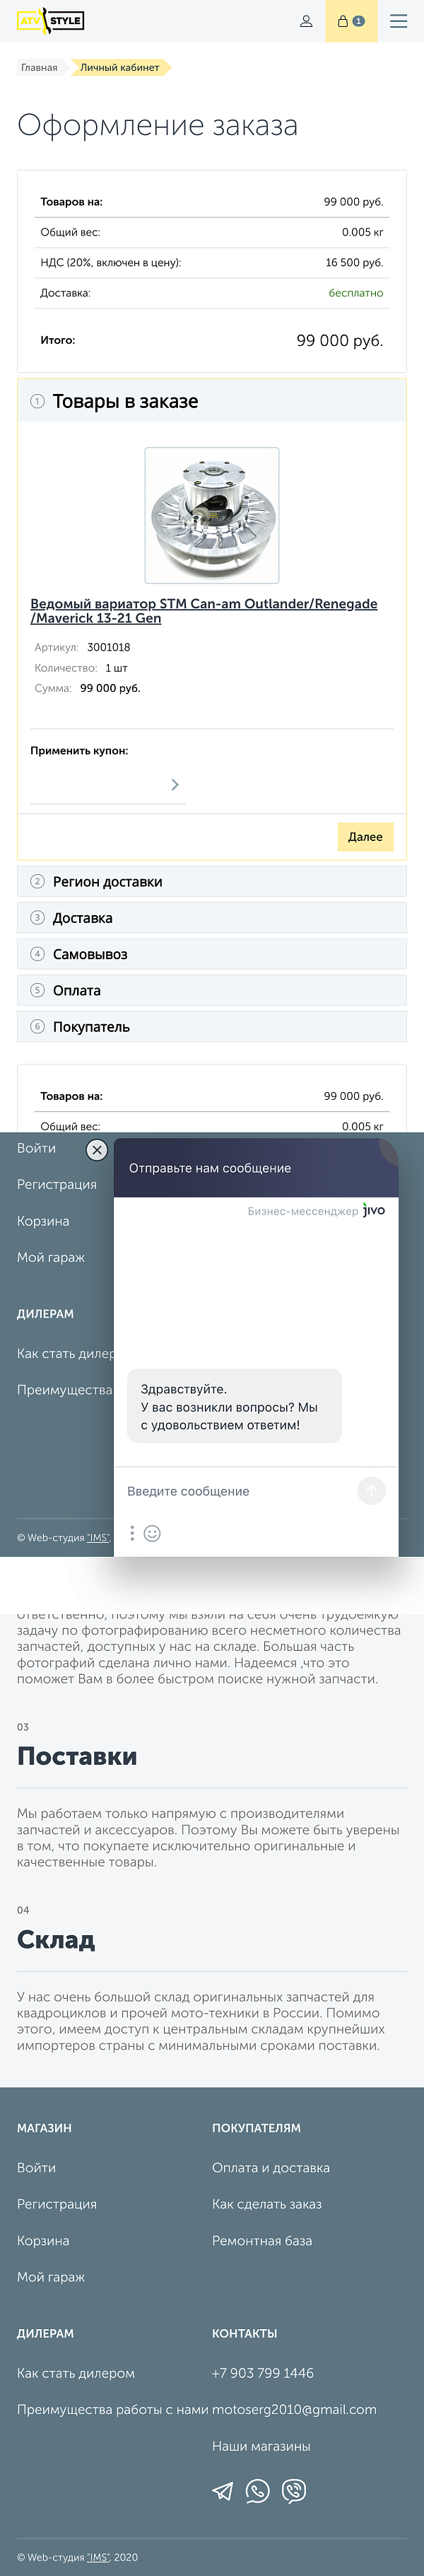
Task: Click the Склад section heading
Action: click(x=56, y=1939)
